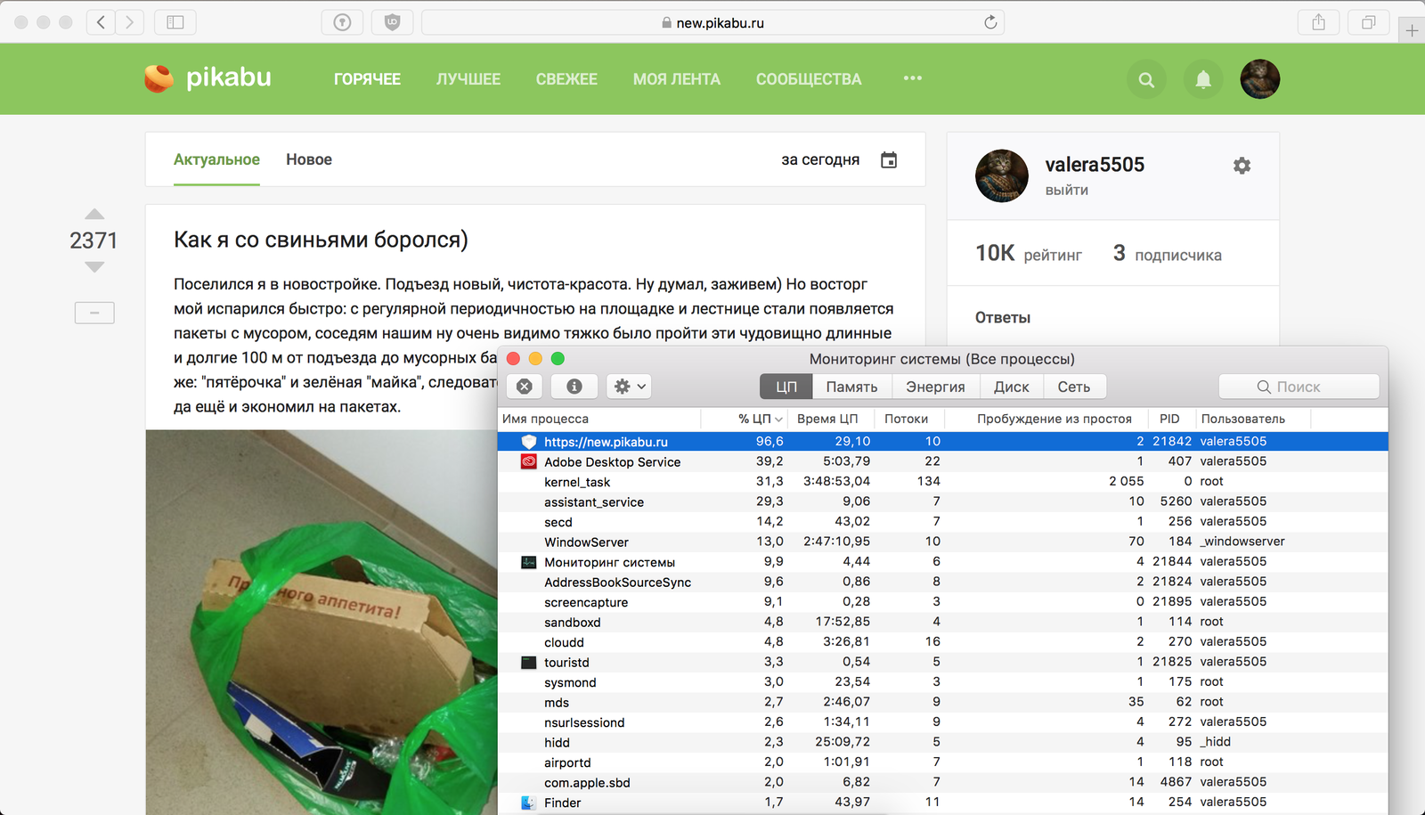
Task: Open СВЕЖЕЕ section
Action: (566, 79)
